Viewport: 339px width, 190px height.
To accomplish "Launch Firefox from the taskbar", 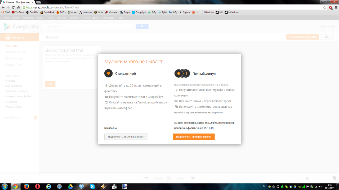I will (x=26, y=186).
